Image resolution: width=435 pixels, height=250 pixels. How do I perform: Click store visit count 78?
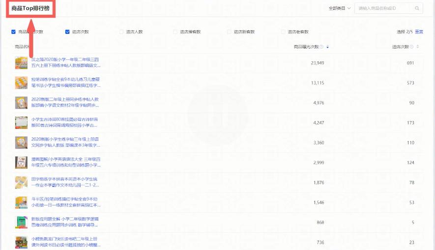(412, 182)
